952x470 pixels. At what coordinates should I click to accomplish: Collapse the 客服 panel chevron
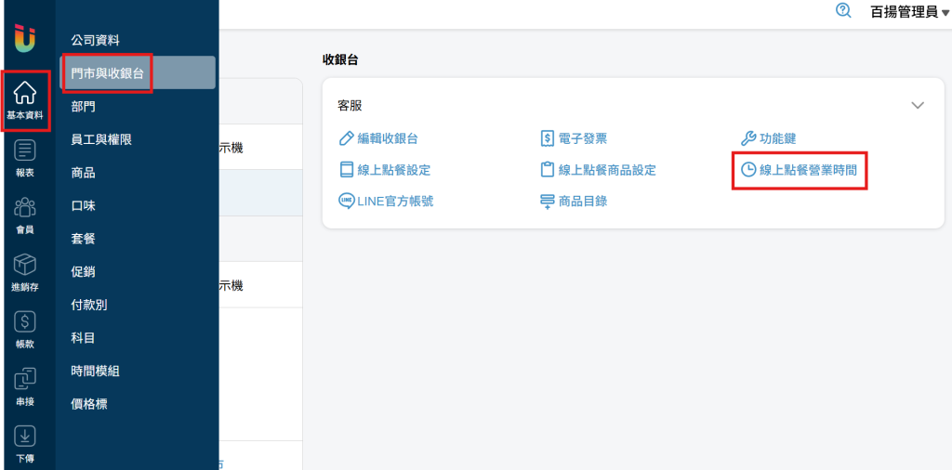[x=918, y=106]
